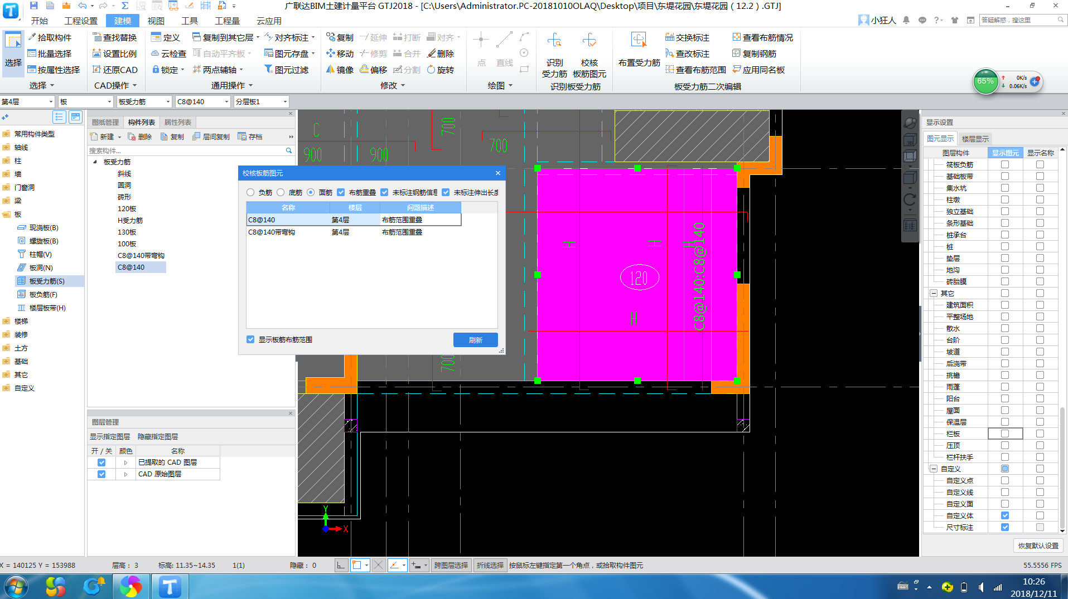
Task: Click 设置比例 set scale tool
Action: (x=114, y=53)
